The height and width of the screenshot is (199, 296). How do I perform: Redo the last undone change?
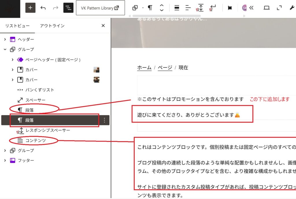pyautogui.click(x=55, y=8)
